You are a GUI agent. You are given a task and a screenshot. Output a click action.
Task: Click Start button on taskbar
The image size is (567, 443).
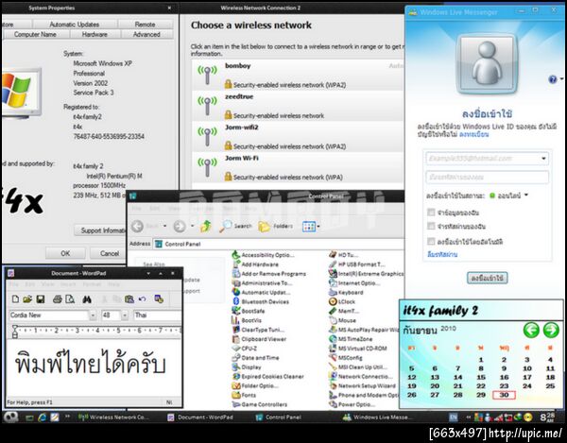point(10,417)
